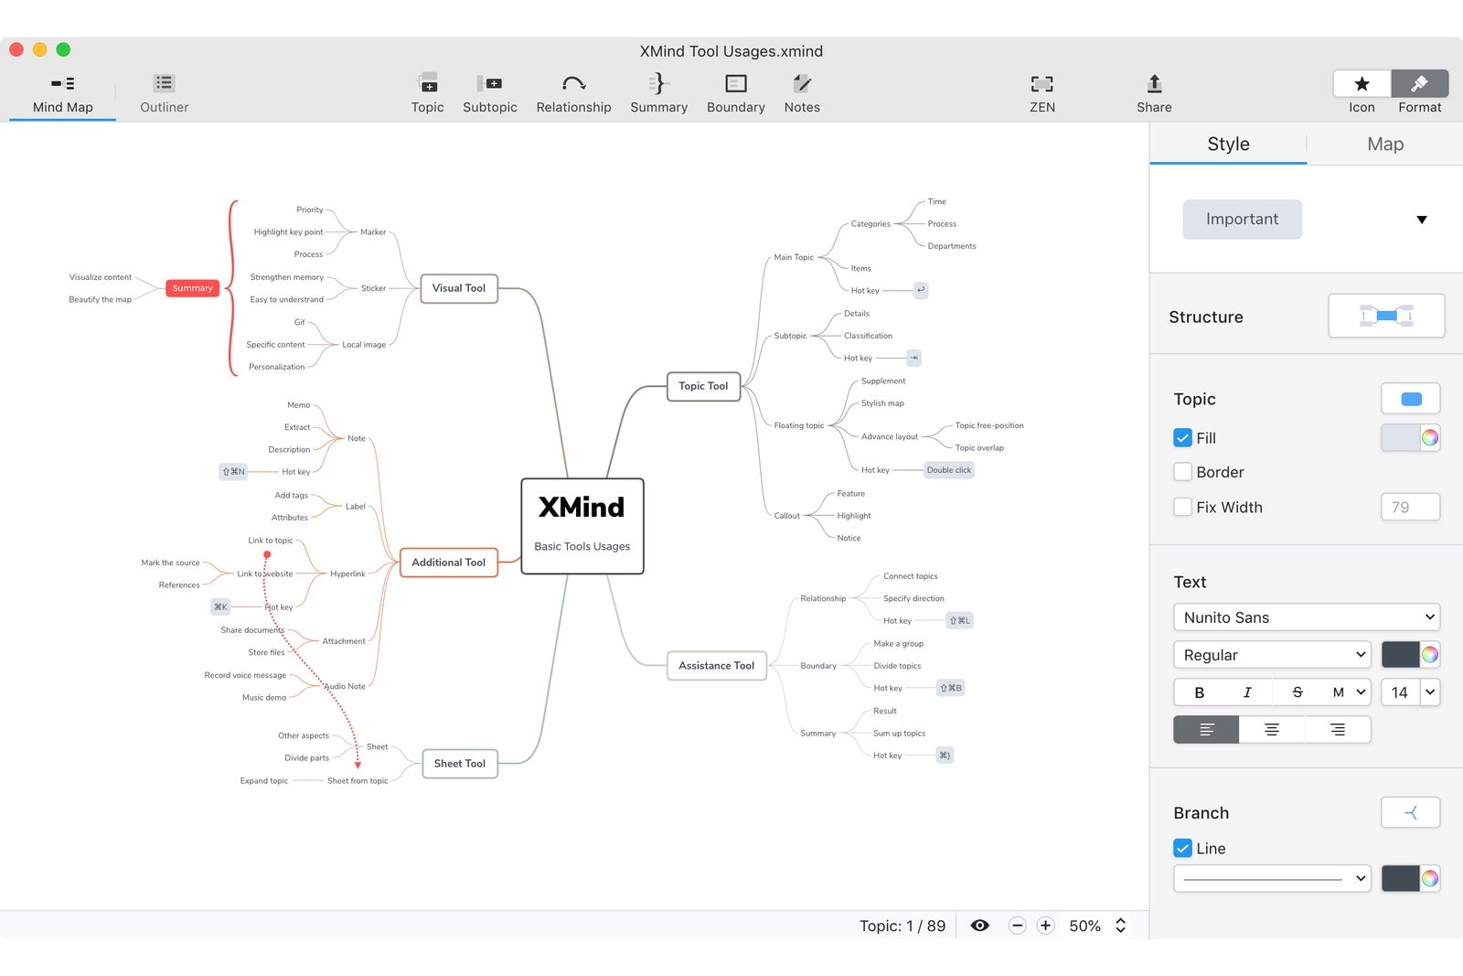This screenshot has width=1463, height=976.
Task: Set right text alignment
Action: 1338,729
